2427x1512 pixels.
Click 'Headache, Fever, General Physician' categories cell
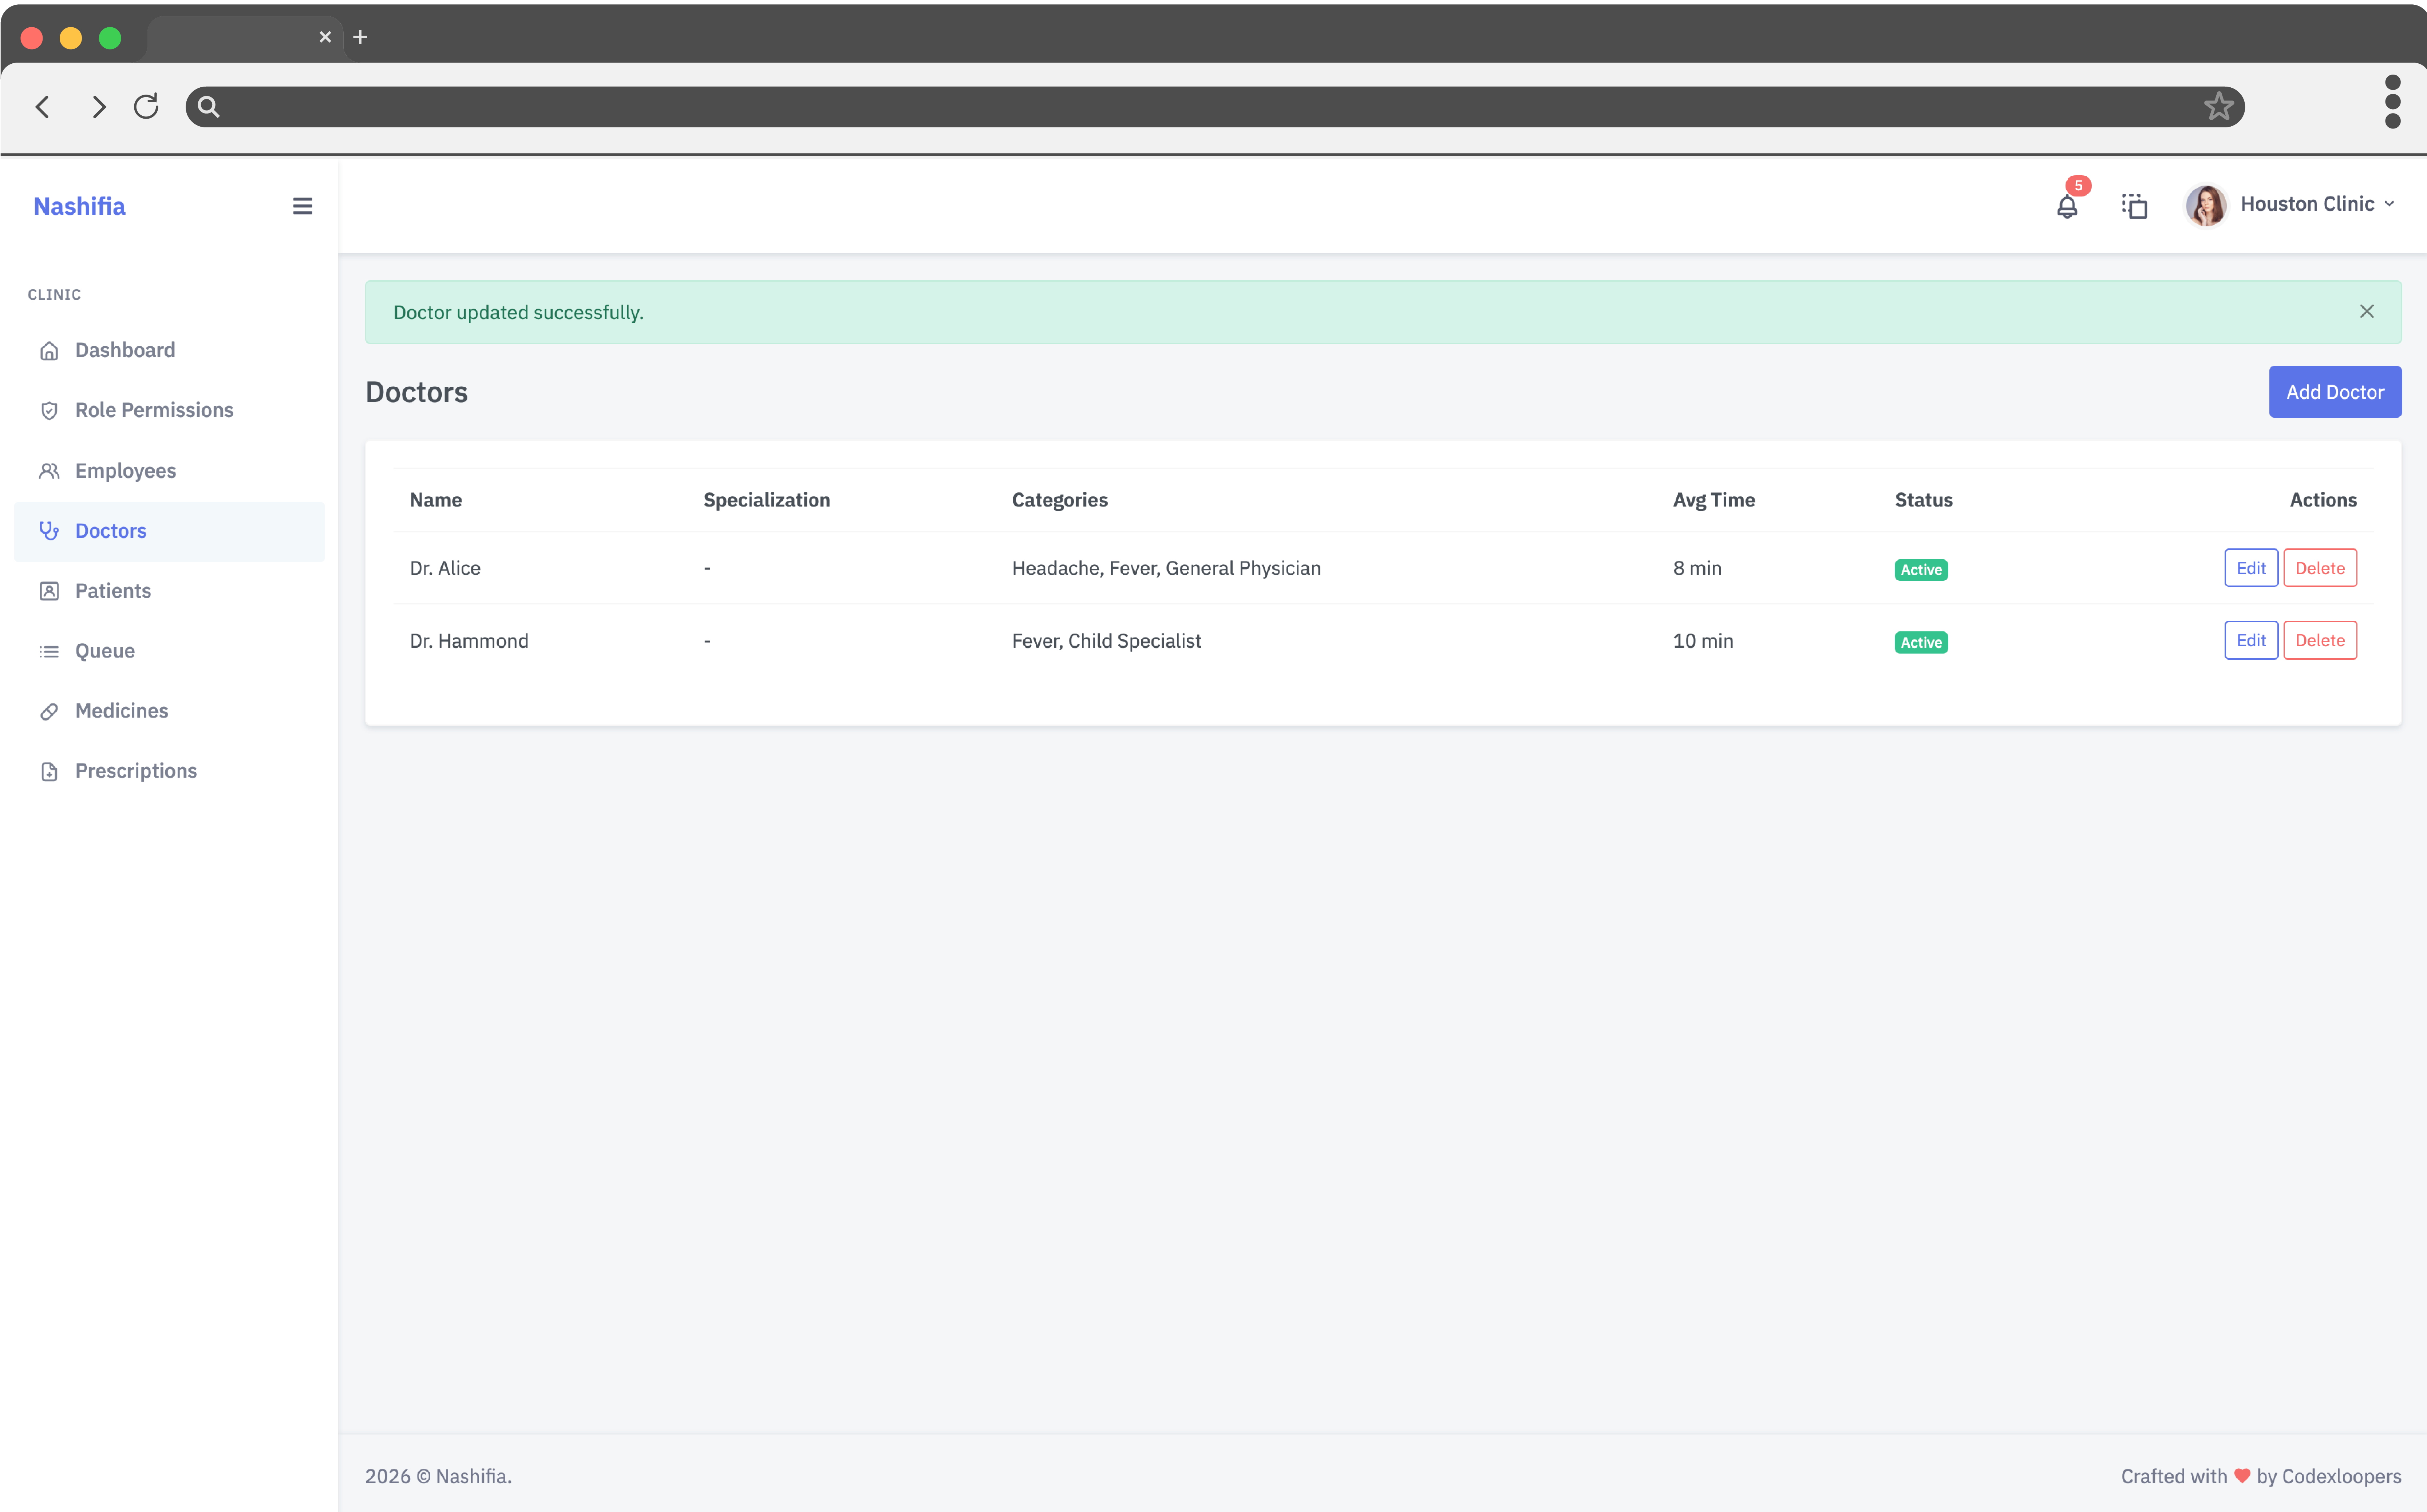click(1166, 568)
